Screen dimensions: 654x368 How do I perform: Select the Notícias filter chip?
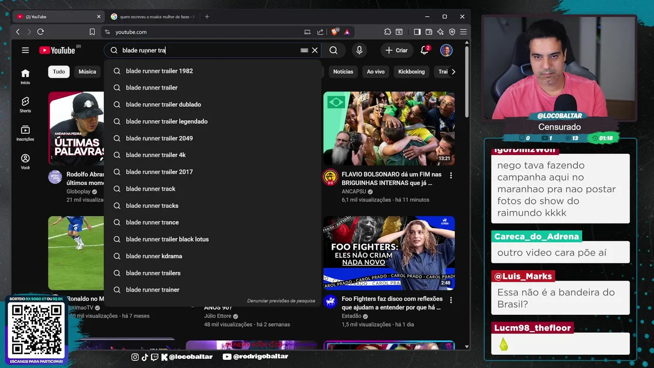pos(343,72)
